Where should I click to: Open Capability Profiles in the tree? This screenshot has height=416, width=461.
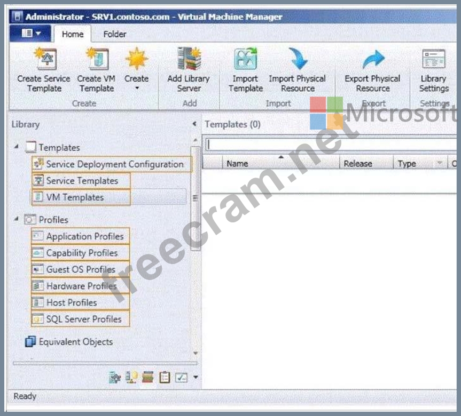80,253
